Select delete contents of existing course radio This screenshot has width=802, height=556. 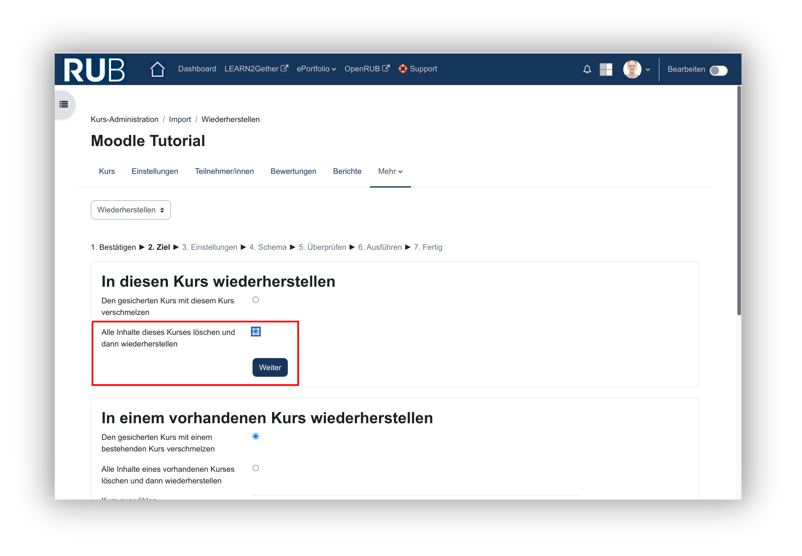tap(256, 468)
